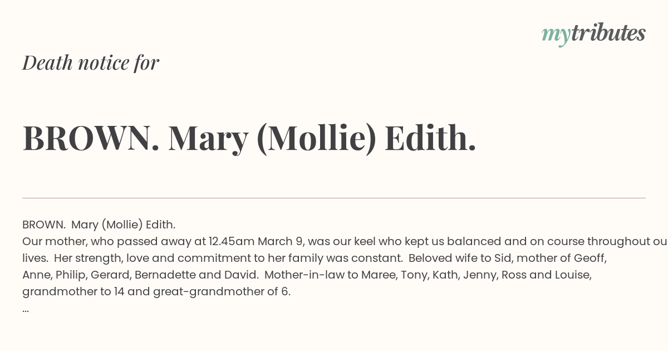Click the phrase "grandmother to 14"

pos(73,291)
